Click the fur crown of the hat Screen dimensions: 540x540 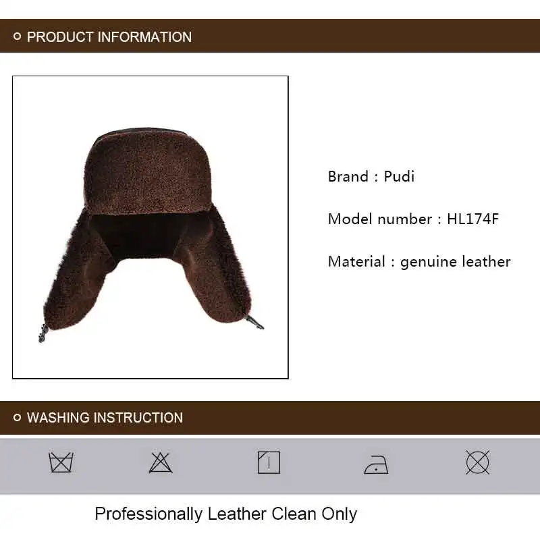tap(147, 171)
